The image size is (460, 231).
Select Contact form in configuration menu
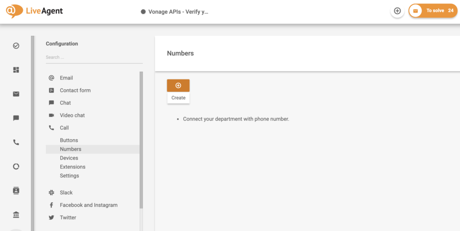75,90
